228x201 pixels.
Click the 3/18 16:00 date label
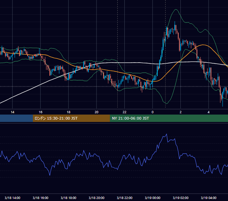click(x=41, y=198)
